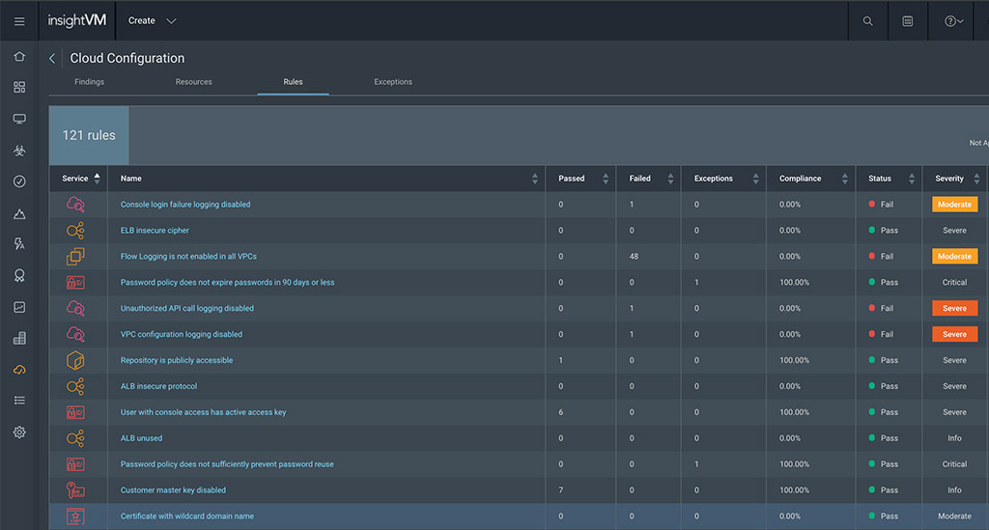Open the cloud configuration icon in sidebar

[x=19, y=370]
